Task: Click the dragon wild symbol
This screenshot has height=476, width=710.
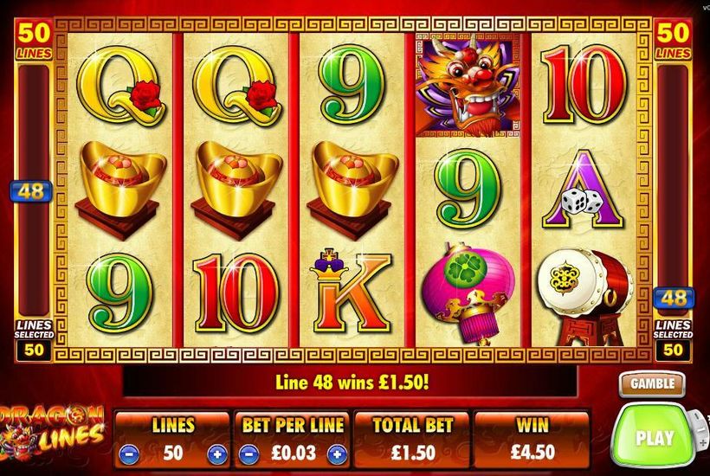Action: click(468, 85)
